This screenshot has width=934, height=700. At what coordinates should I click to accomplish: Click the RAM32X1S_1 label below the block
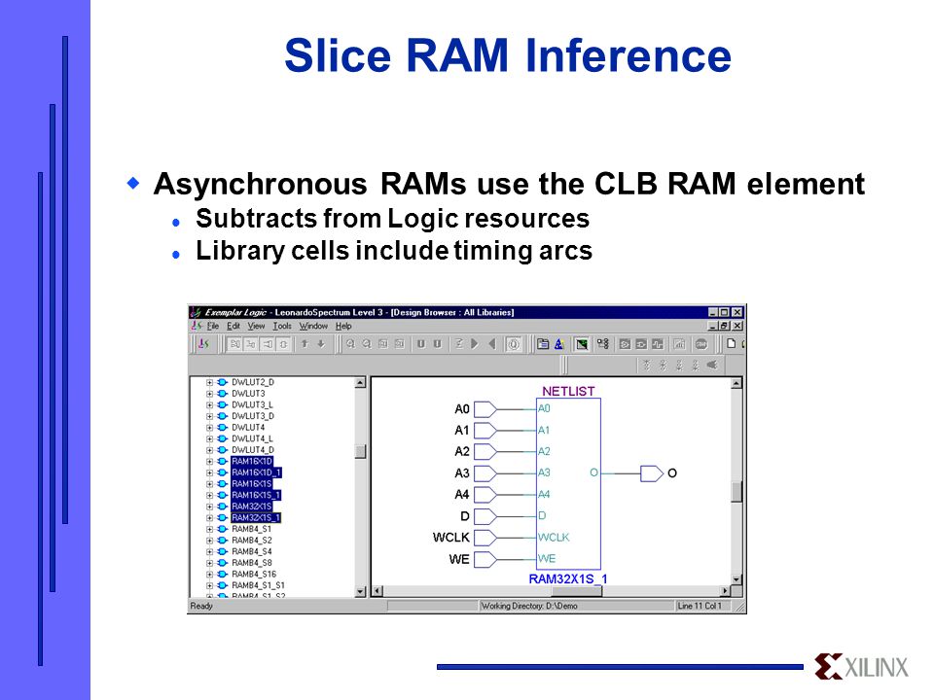click(x=567, y=578)
